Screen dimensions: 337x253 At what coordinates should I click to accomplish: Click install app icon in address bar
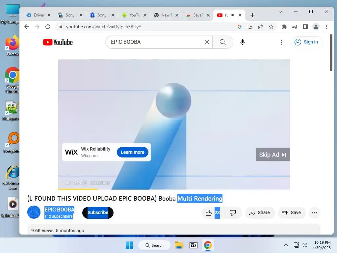coord(250,27)
